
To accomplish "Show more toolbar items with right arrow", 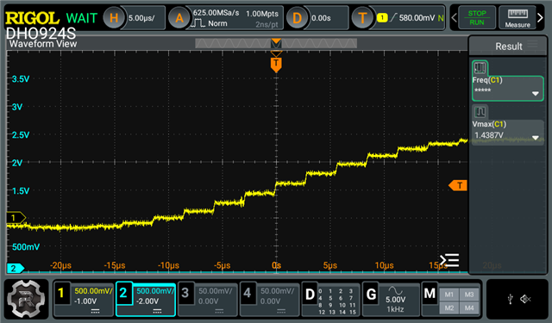I will tap(540, 17).
